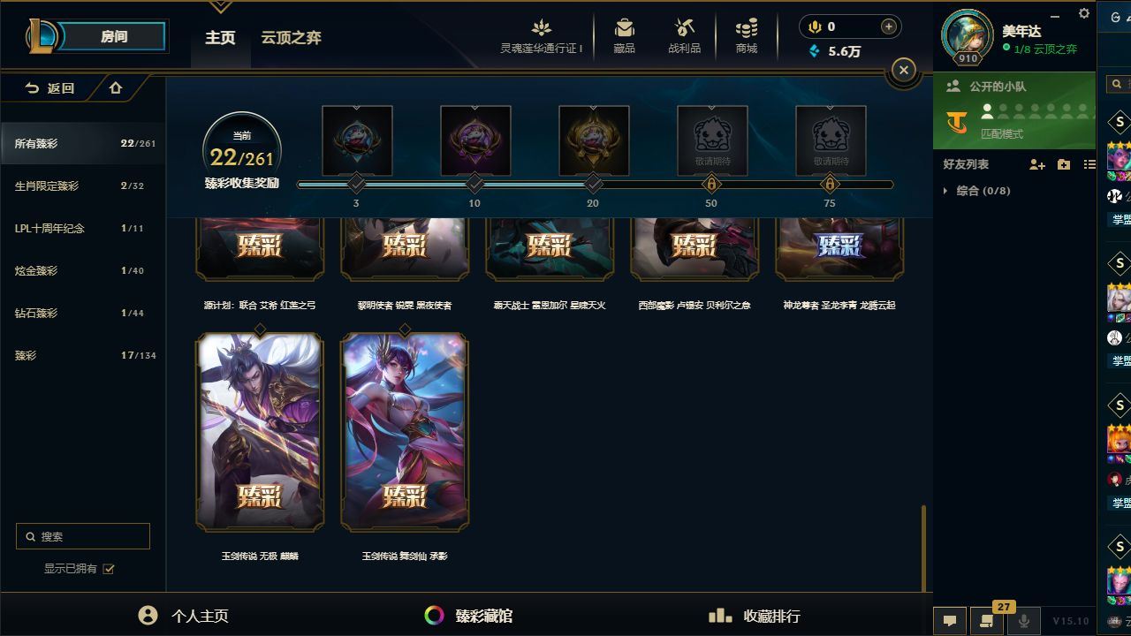Click the home icon next to 返回

coord(116,87)
